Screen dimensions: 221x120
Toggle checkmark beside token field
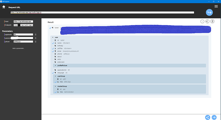pos(50,28)
